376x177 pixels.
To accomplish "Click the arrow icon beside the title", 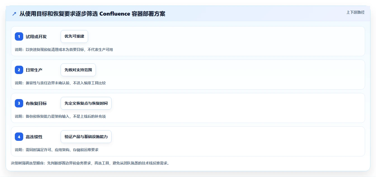I will click(x=14, y=14).
